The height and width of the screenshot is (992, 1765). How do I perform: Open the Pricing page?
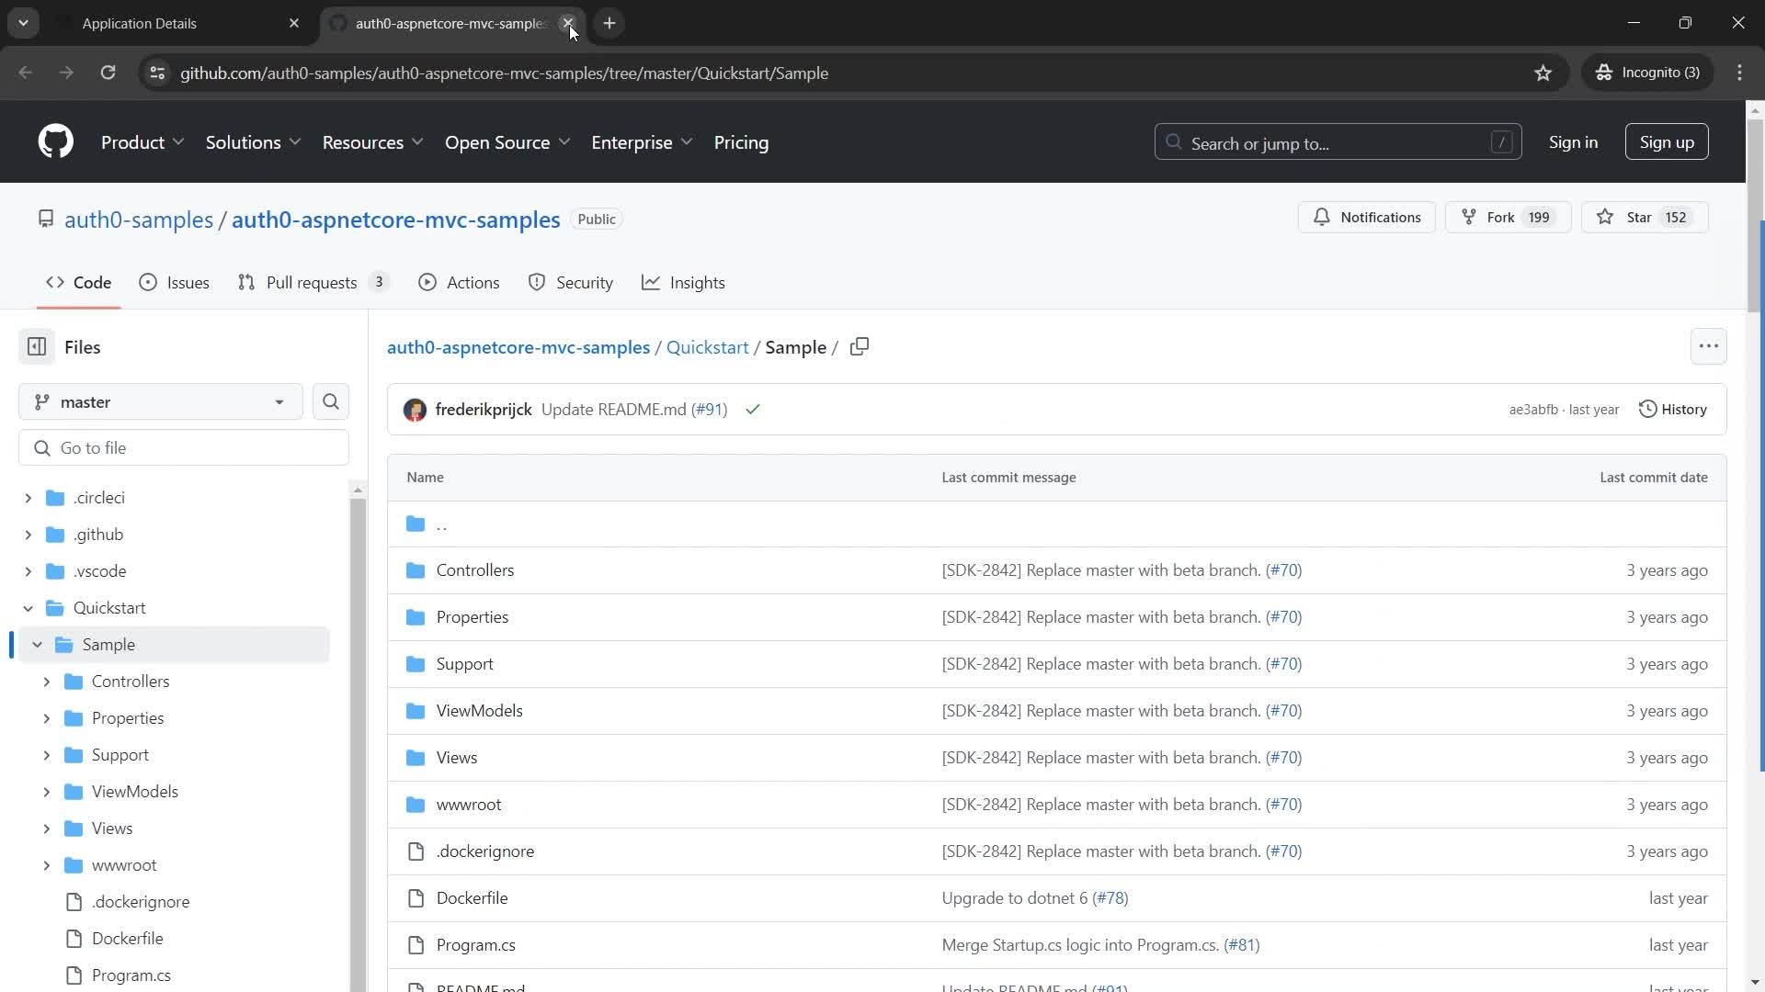[741, 142]
